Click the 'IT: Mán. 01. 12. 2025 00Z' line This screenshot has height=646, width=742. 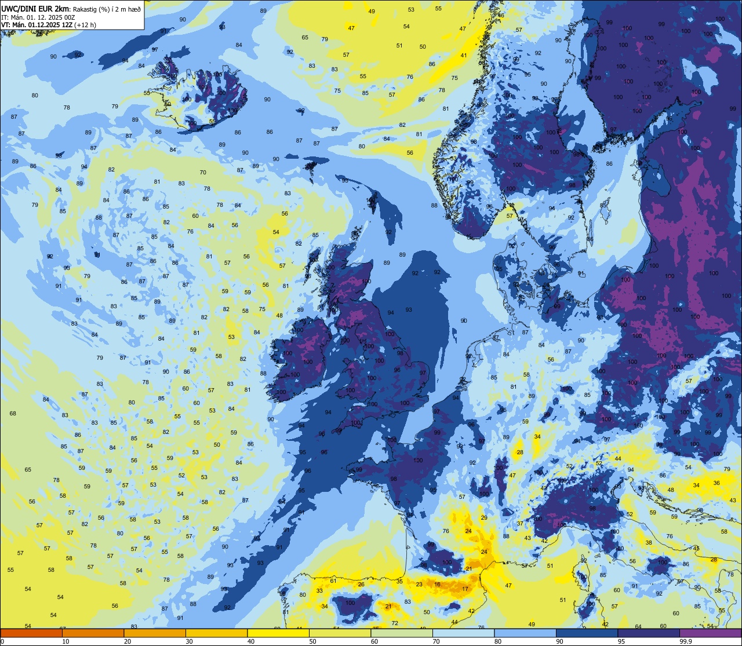38,17
